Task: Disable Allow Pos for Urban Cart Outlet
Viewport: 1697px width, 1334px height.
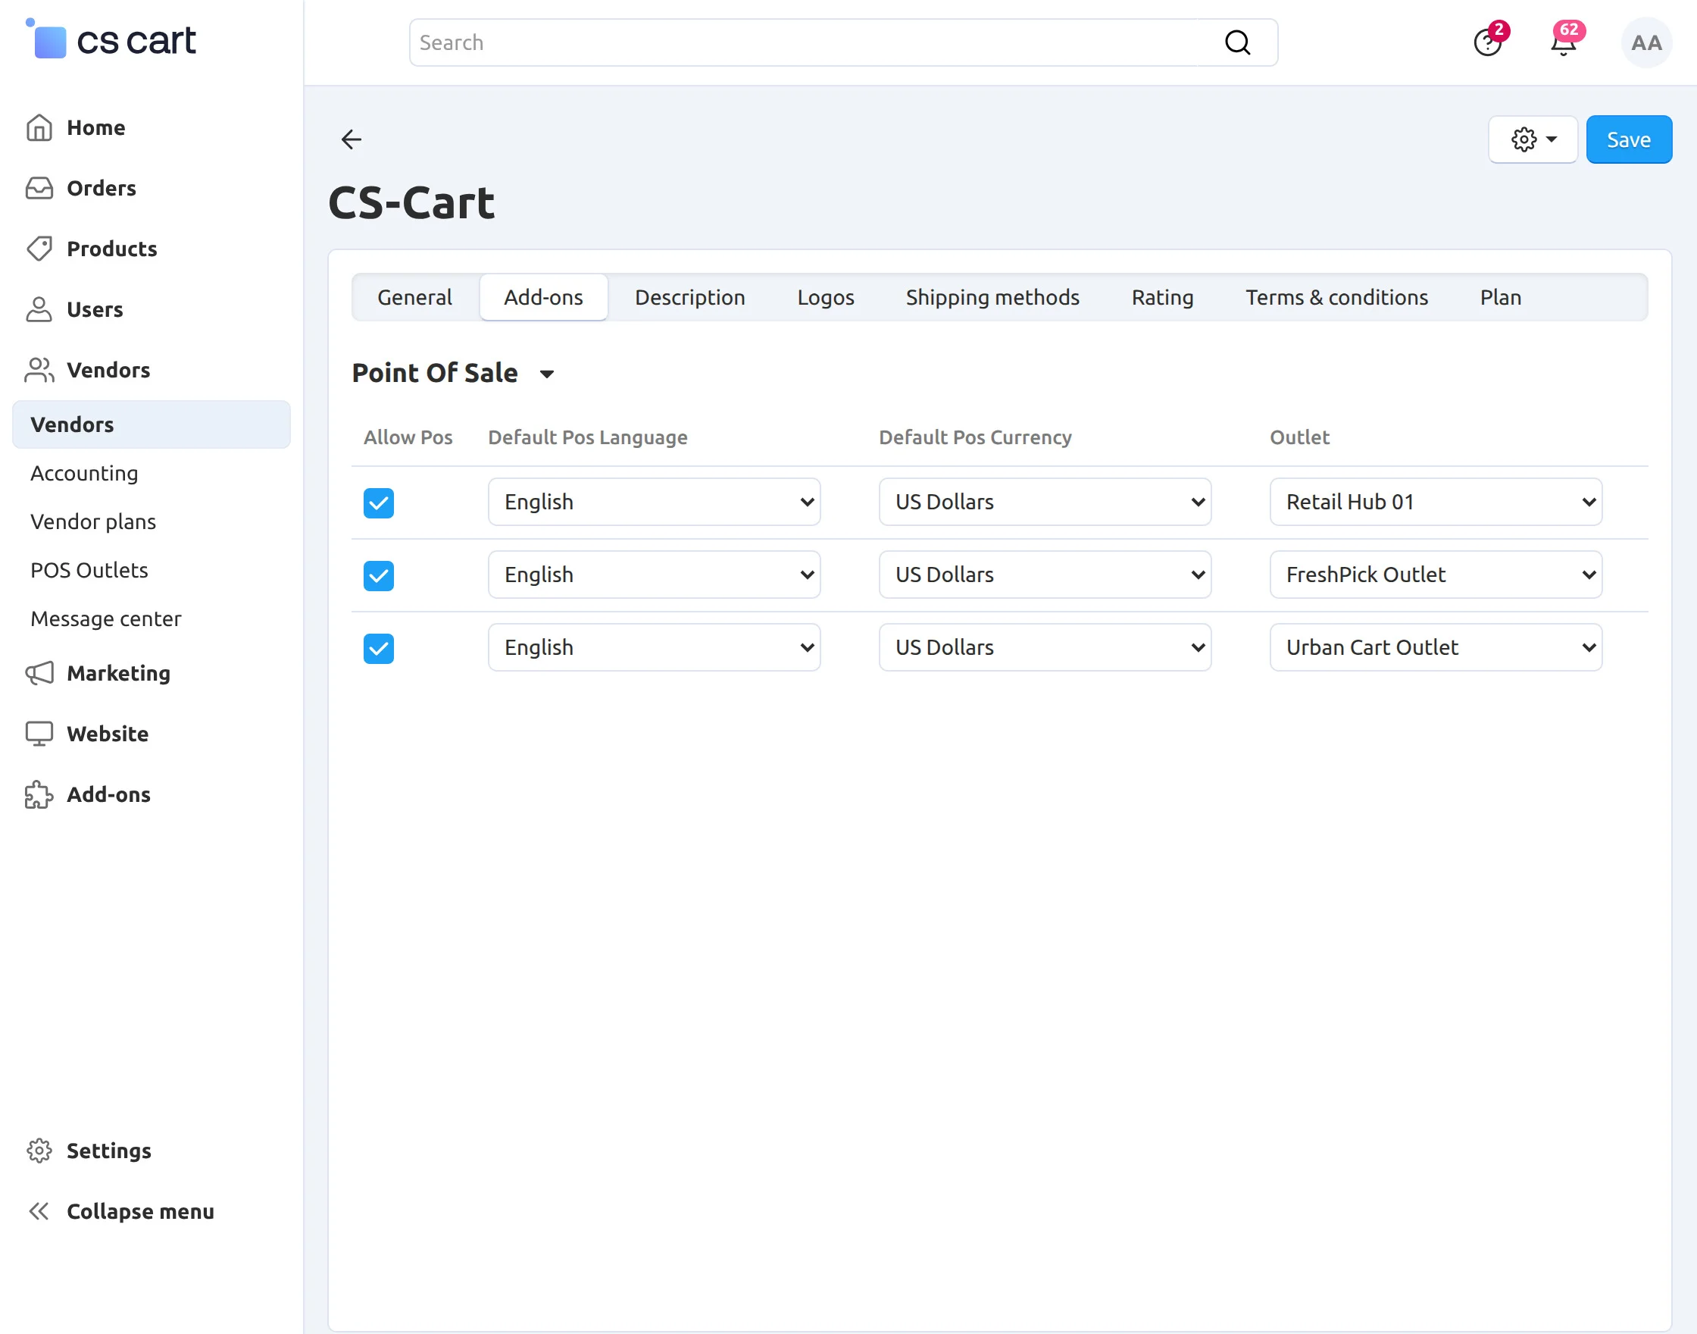Action: click(x=379, y=648)
